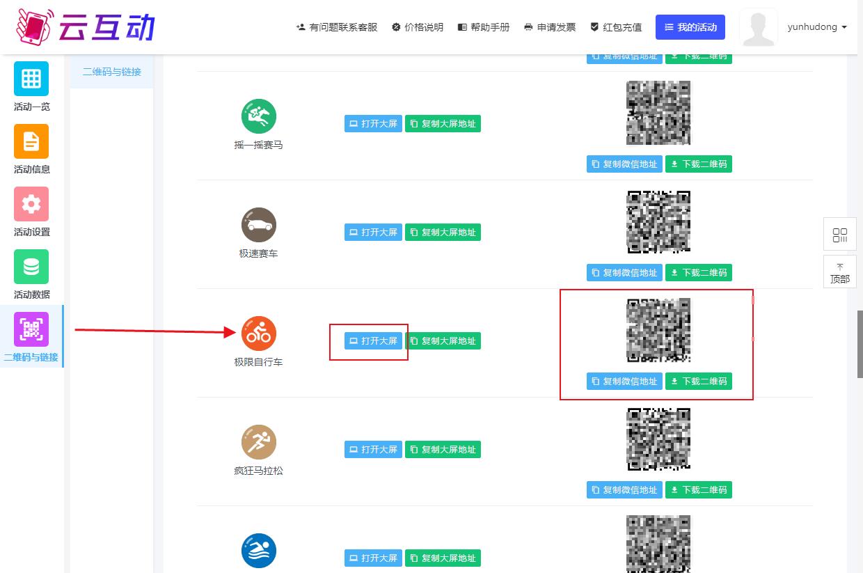
Task: Click 打开大屏 for 极限自行车
Action: pyautogui.click(x=373, y=341)
